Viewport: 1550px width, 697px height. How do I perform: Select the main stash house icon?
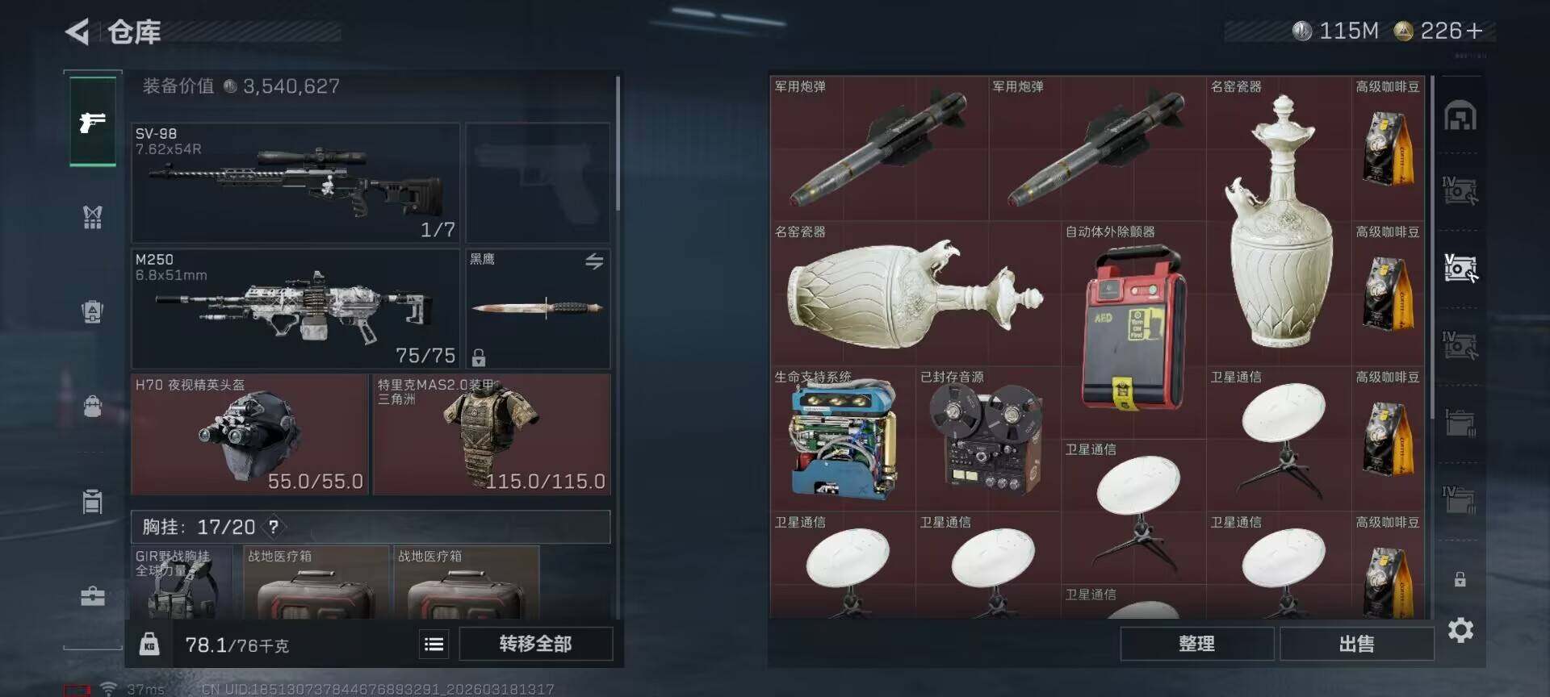tap(1460, 116)
